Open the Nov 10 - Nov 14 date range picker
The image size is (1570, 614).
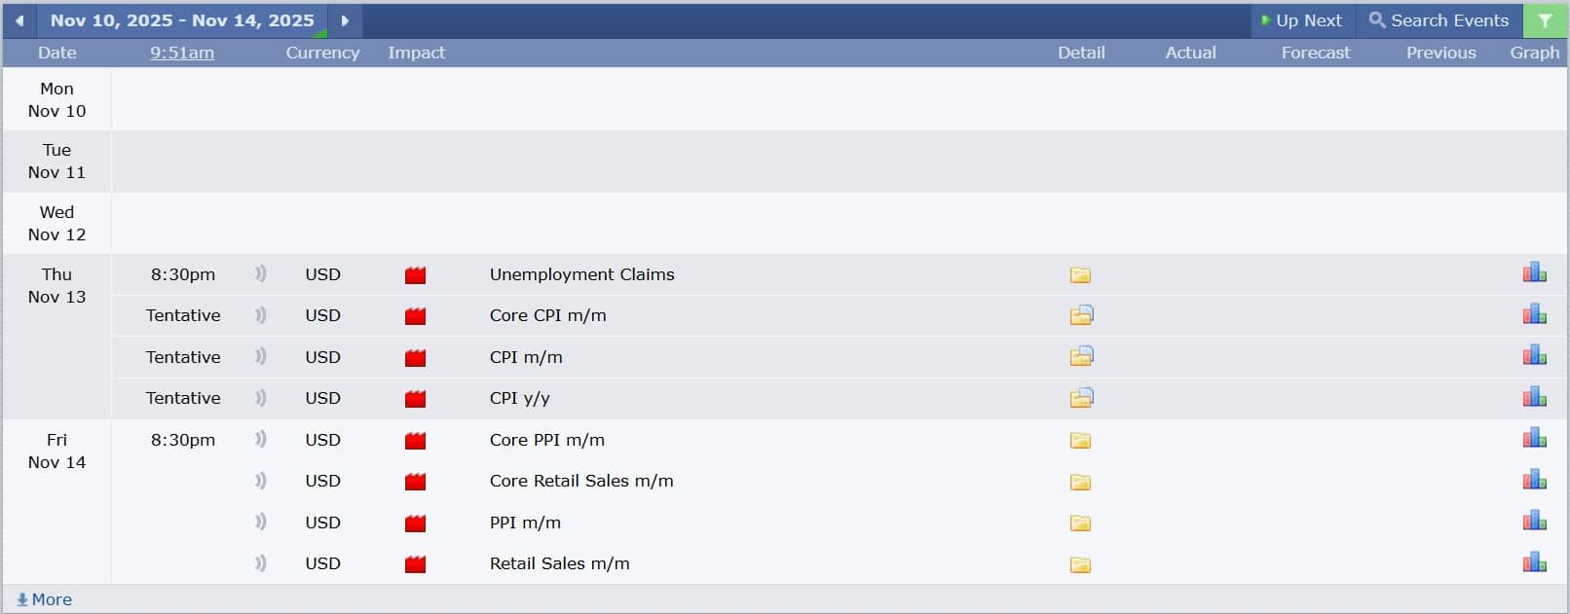click(x=182, y=20)
